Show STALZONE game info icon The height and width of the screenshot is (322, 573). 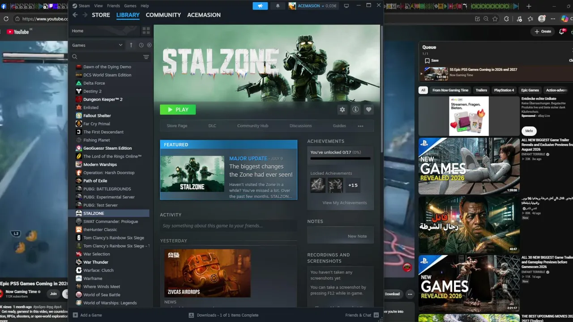pos(355,110)
